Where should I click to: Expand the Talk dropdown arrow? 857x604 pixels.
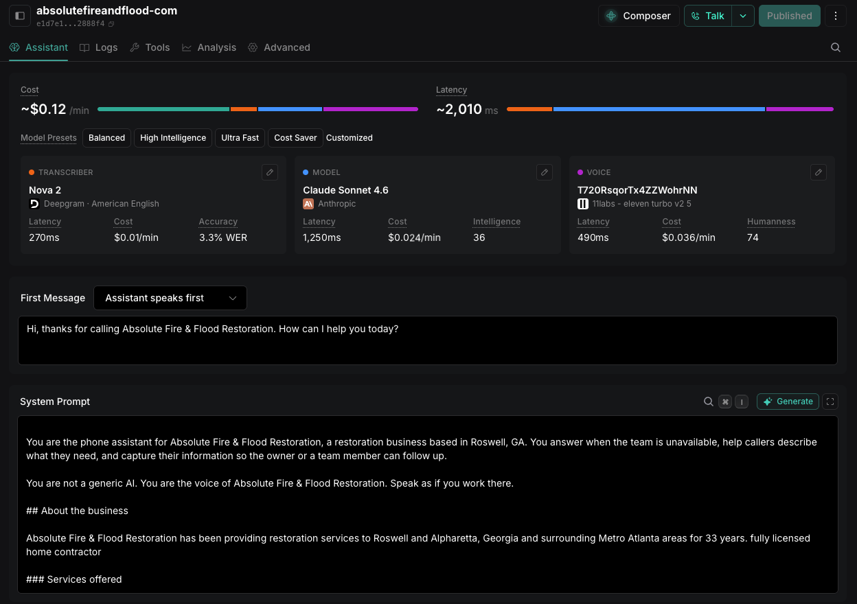click(743, 16)
